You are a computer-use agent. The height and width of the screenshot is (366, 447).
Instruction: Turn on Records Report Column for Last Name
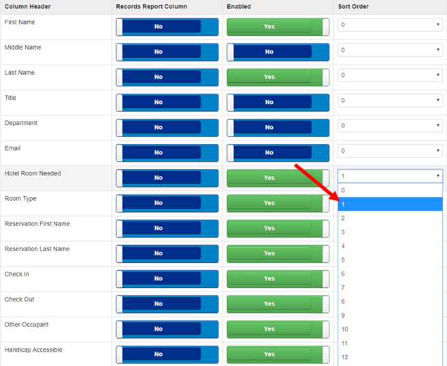[167, 77]
